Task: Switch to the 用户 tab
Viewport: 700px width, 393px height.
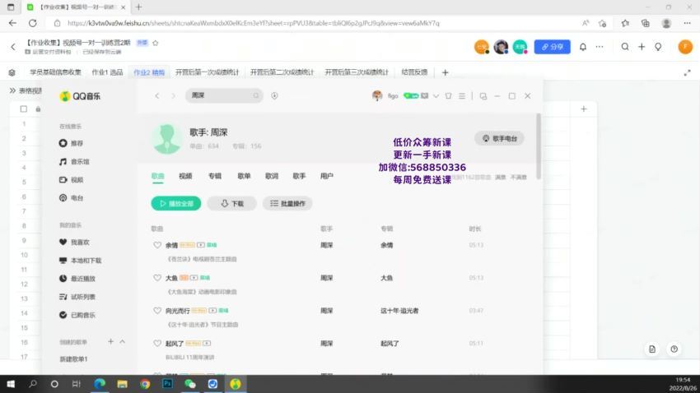Action: coord(327,176)
